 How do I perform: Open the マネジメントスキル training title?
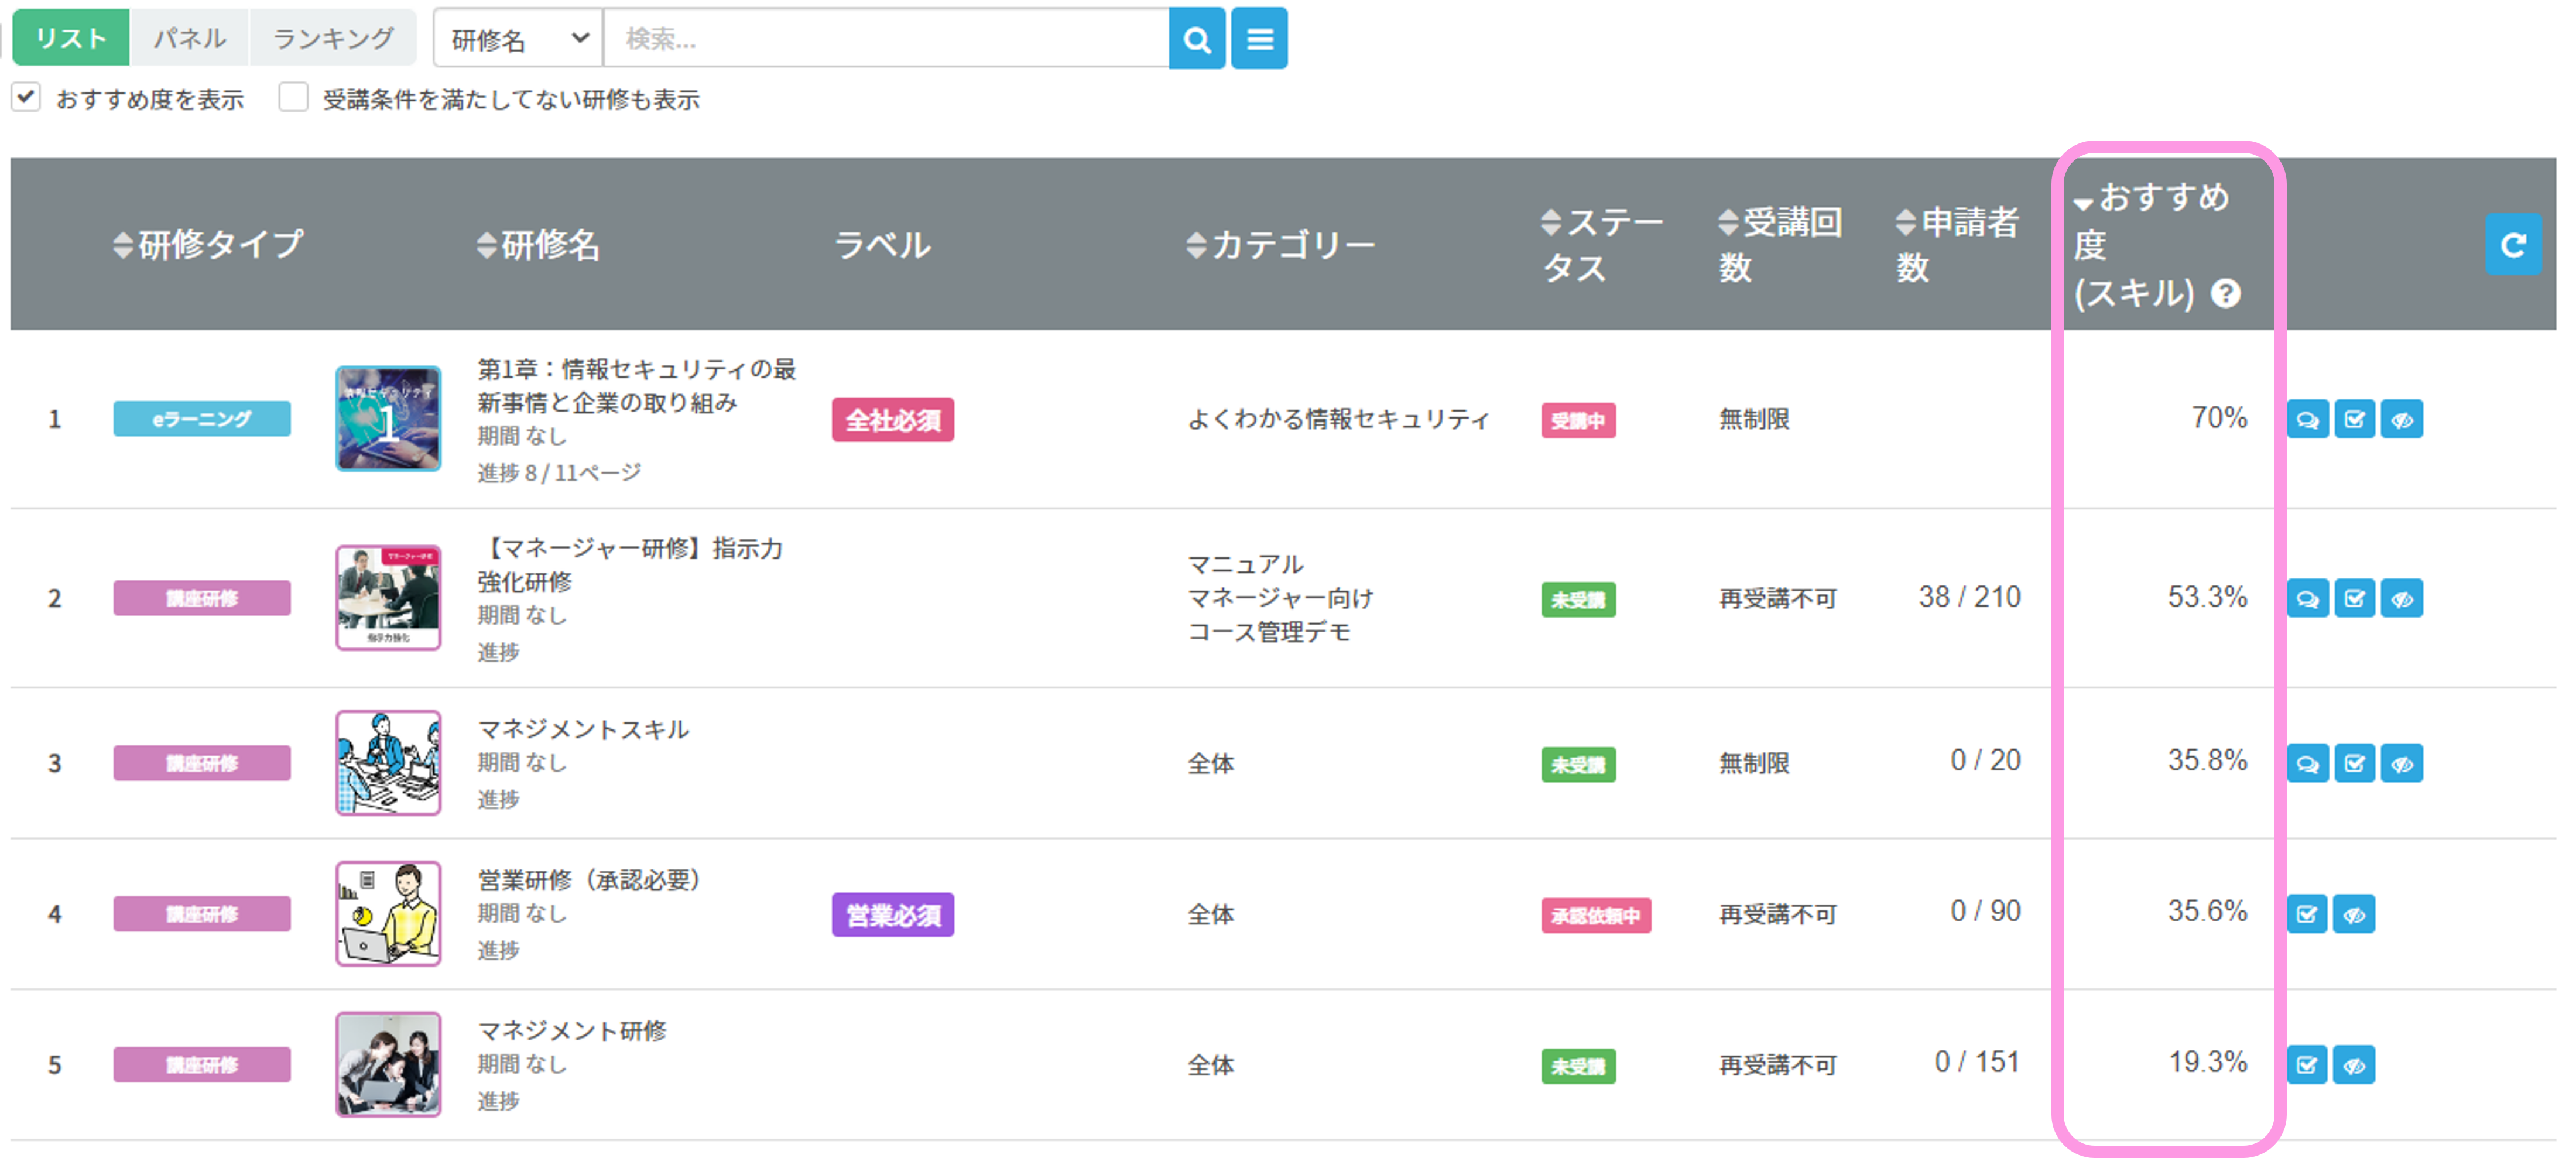pos(584,730)
